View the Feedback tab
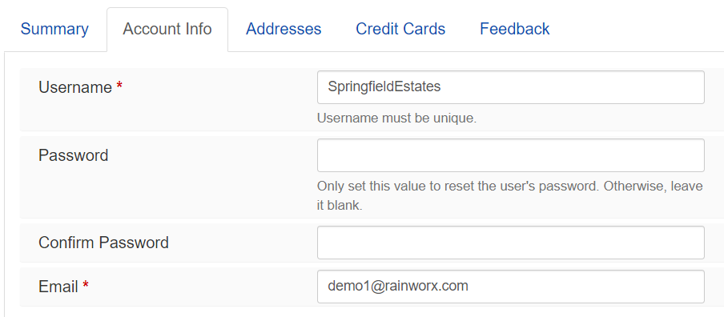724x317 pixels. tap(514, 29)
